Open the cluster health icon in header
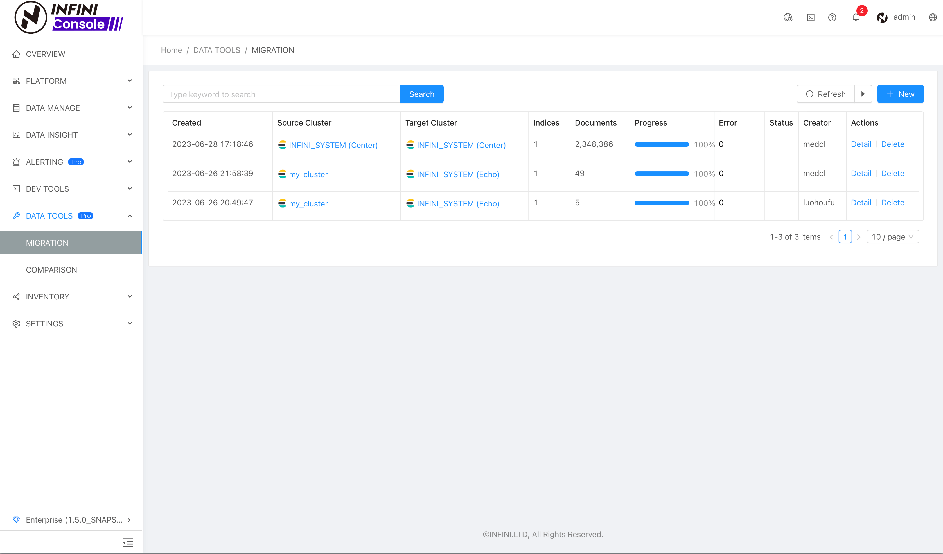This screenshot has width=943, height=554. 788,17
